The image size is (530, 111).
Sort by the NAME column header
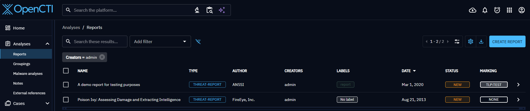click(83, 71)
